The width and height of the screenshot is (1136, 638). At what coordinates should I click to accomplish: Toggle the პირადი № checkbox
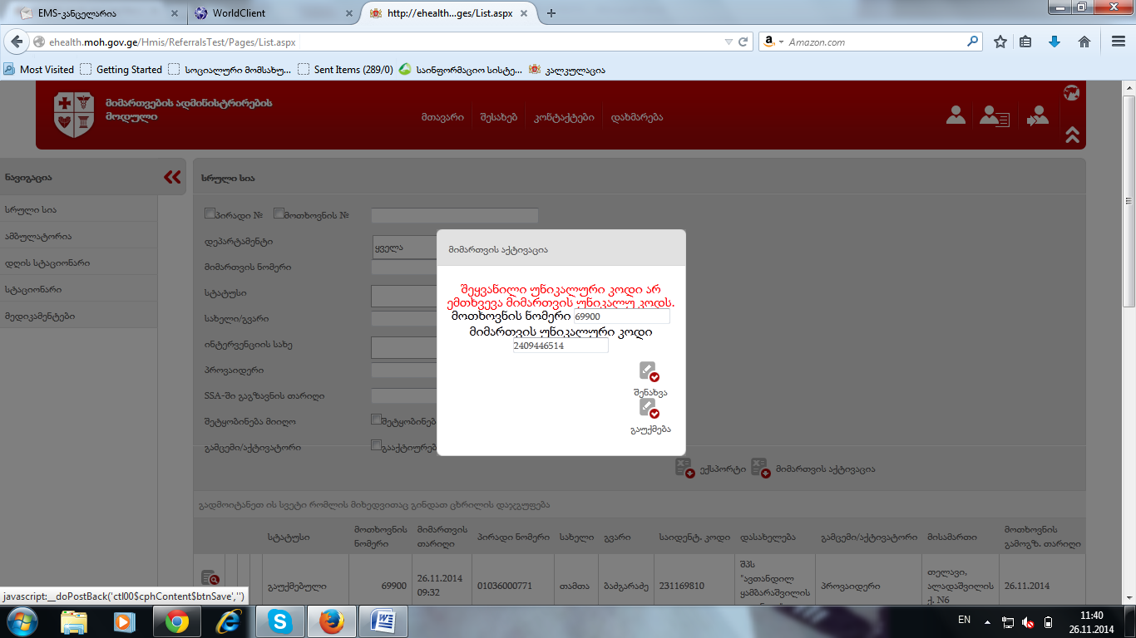[x=210, y=213]
